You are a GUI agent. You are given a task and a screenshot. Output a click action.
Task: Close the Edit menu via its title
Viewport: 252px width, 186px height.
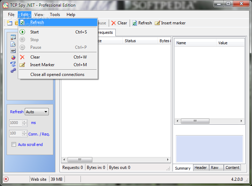coord(24,15)
